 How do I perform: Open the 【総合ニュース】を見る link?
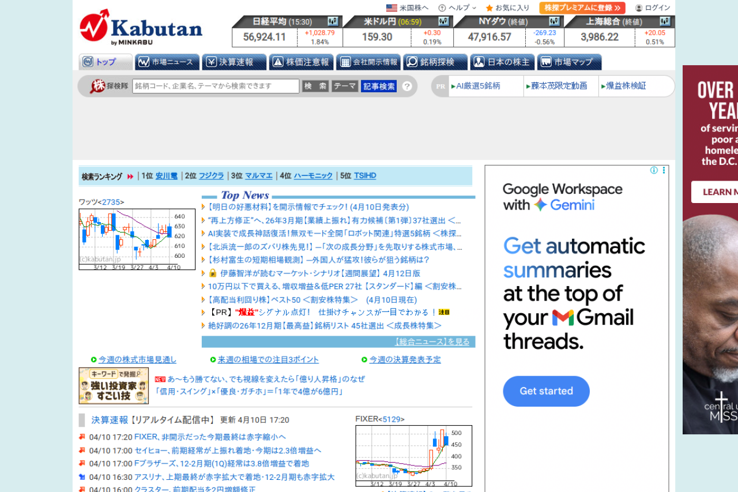[x=432, y=341]
